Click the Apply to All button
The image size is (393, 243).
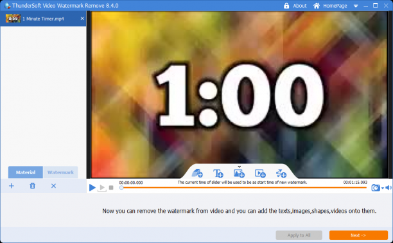tap(299, 235)
